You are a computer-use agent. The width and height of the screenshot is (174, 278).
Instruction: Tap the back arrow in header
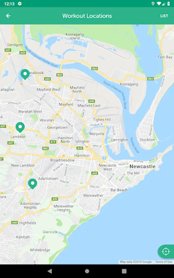click(8, 16)
